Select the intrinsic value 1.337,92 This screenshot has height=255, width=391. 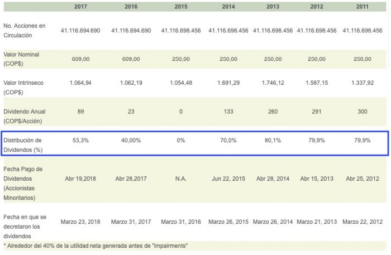[362, 83]
